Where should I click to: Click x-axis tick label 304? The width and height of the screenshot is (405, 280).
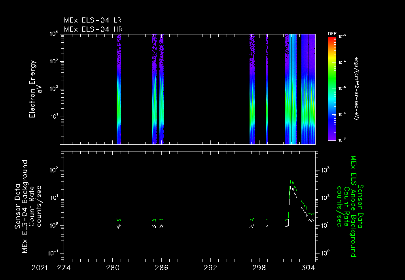[308, 268]
